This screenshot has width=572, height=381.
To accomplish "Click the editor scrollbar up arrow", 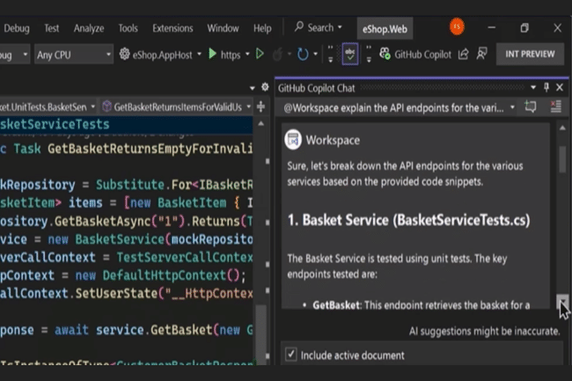I will pyautogui.click(x=261, y=124).
